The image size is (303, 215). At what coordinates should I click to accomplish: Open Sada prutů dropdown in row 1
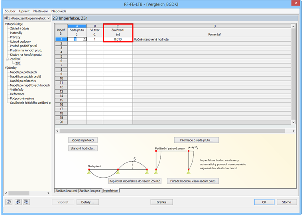tap(85, 39)
